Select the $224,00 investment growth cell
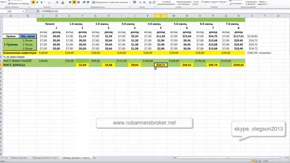This screenshot has width=290, height=163. (x=226, y=61)
